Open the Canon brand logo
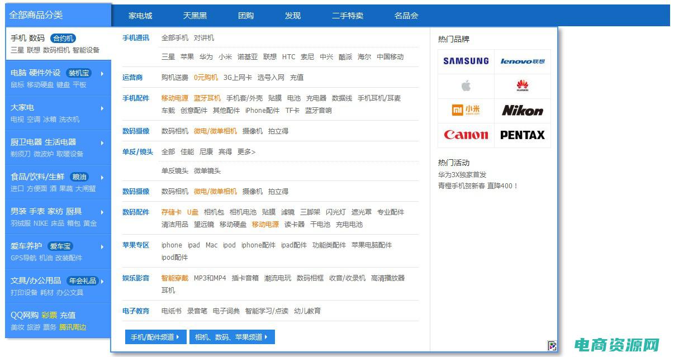This screenshot has width=674, height=357. tap(466, 135)
